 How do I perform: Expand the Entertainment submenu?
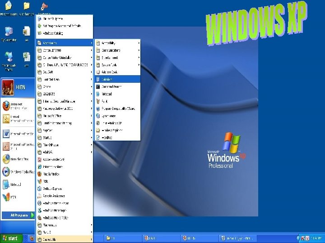click(x=117, y=58)
